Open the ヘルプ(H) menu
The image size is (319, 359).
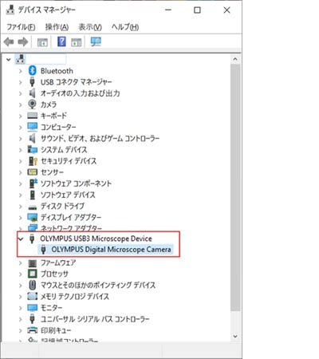[x=125, y=27]
